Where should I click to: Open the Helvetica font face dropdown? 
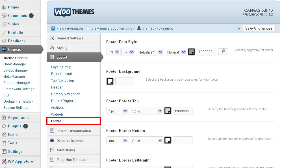(150, 52)
